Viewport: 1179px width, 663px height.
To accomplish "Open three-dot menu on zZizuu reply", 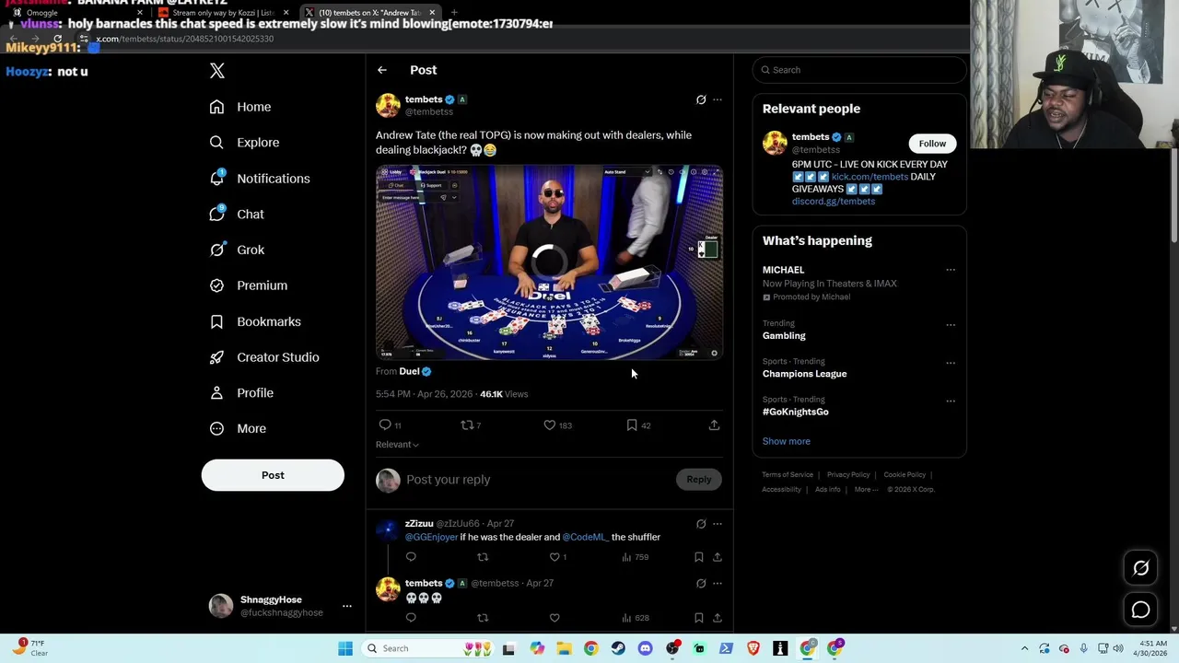I will click(x=718, y=524).
